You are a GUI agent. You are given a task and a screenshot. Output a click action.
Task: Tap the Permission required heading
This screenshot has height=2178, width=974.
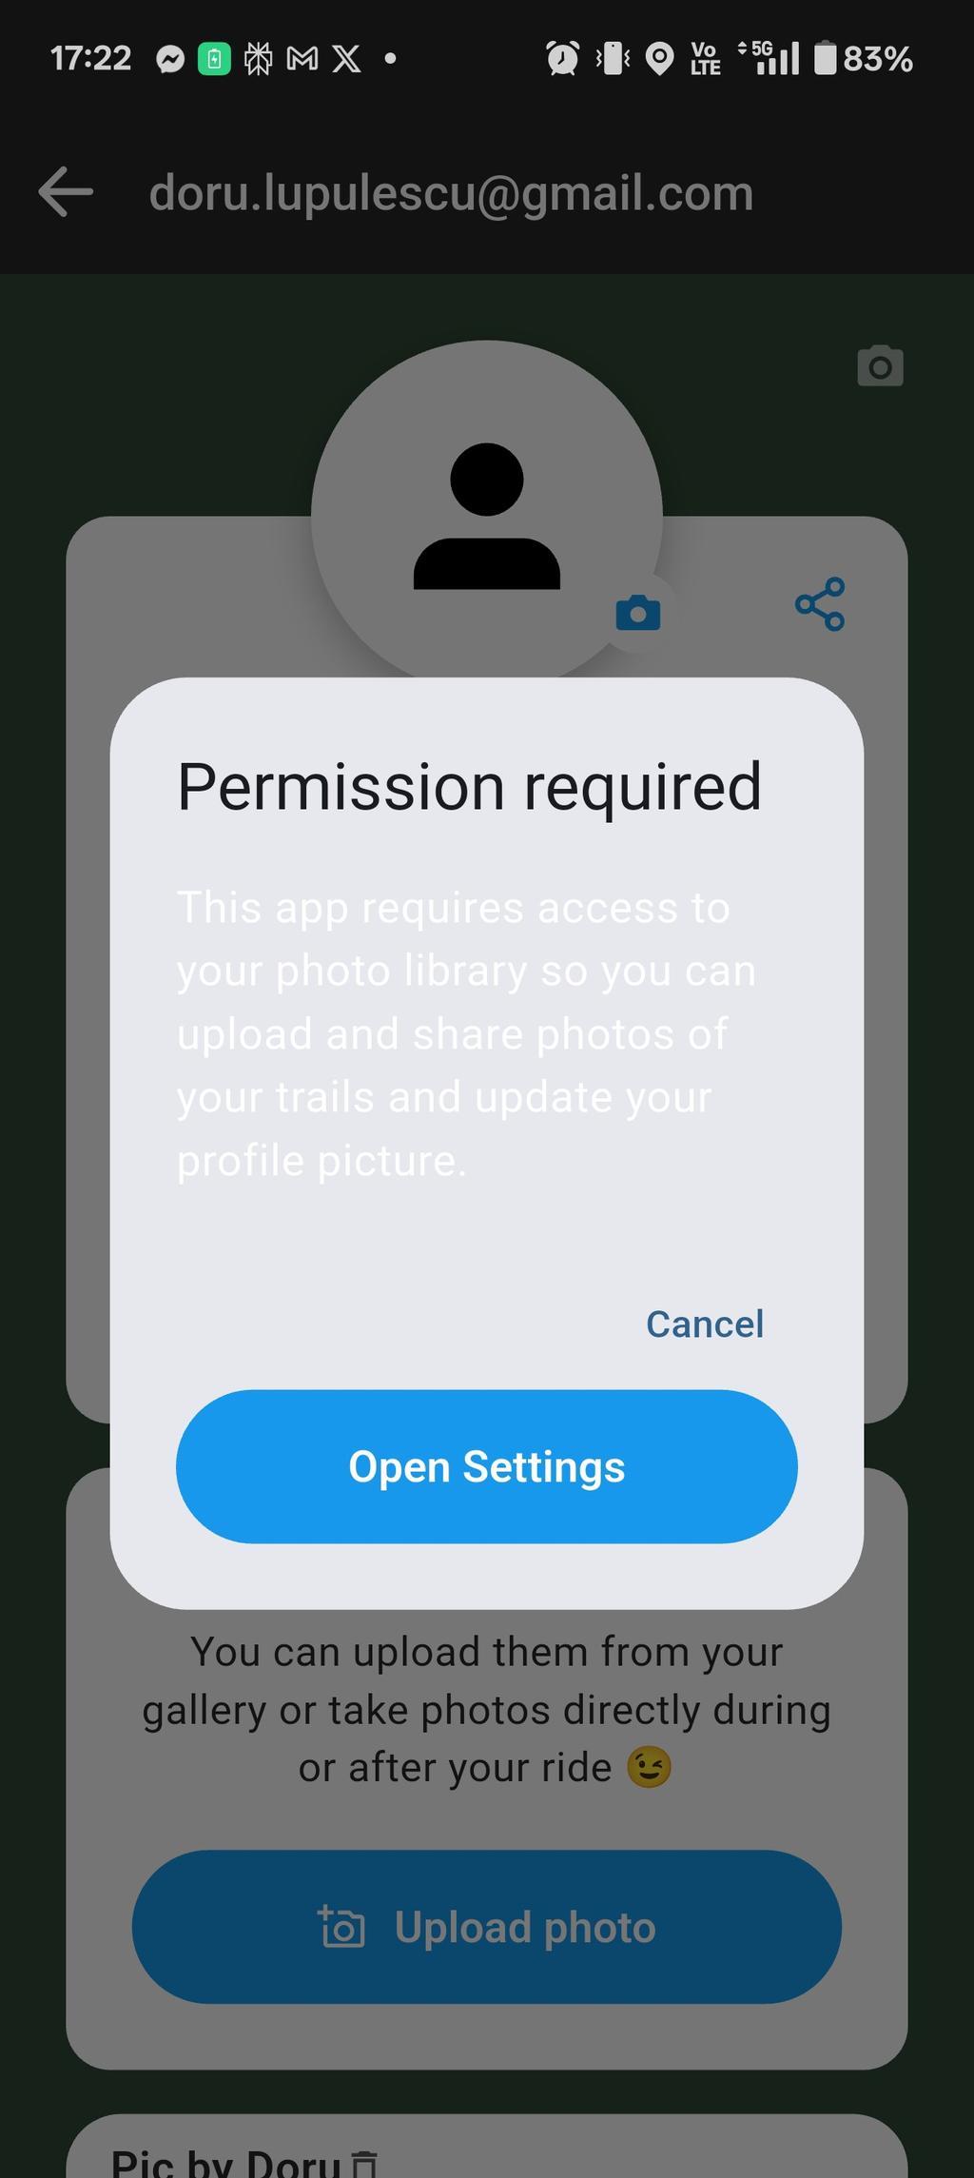point(470,788)
